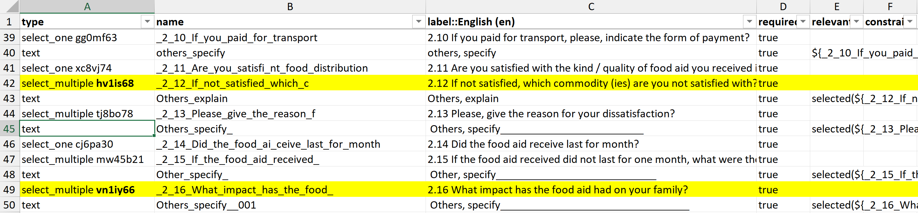The height and width of the screenshot is (213, 918).
Task: Select column B header
Action: (290, 6)
